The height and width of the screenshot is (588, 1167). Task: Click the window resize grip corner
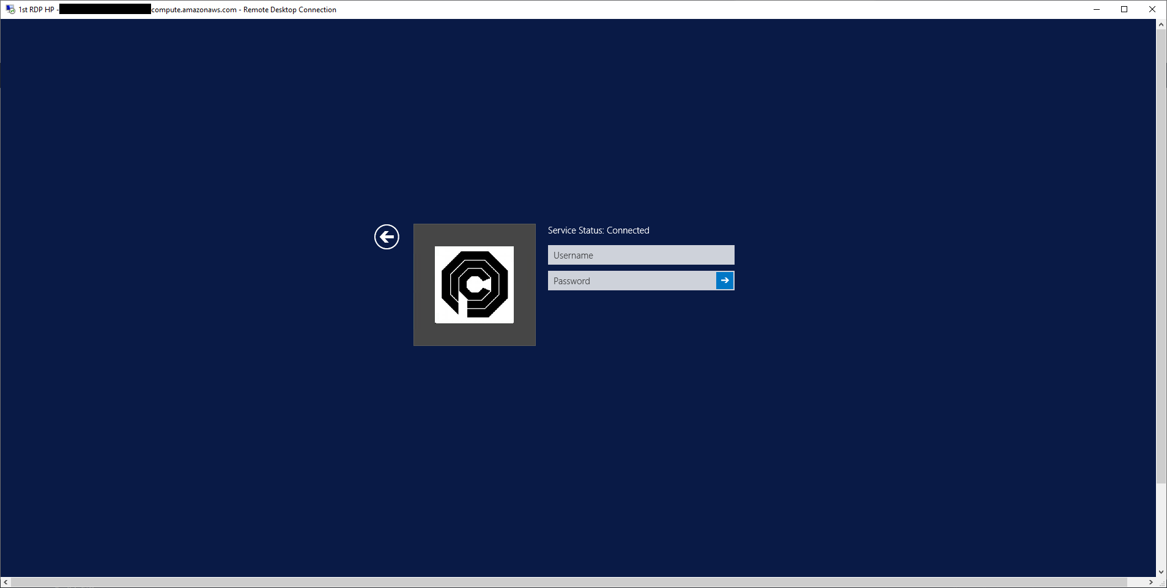(x=1162, y=583)
